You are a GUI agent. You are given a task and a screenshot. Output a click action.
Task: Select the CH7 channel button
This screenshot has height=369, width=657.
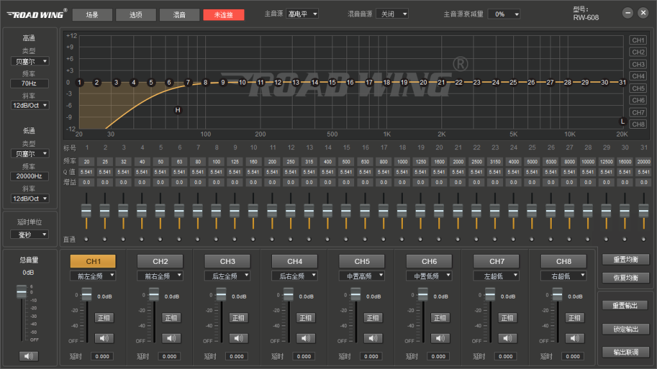pos(497,261)
